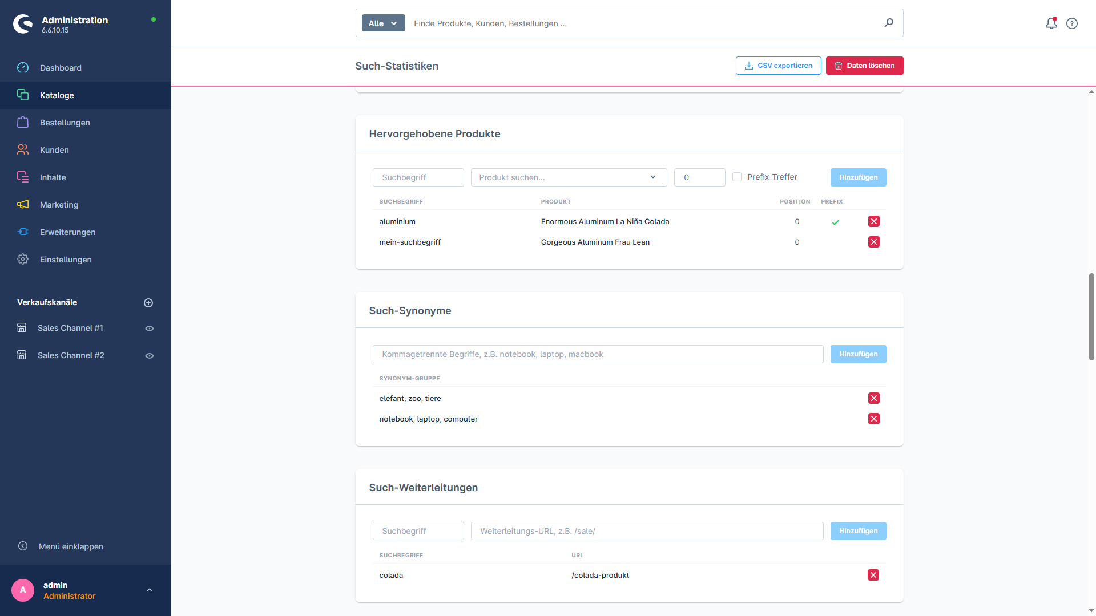
Task: Open the help question mark icon
Action: pyautogui.click(x=1072, y=23)
